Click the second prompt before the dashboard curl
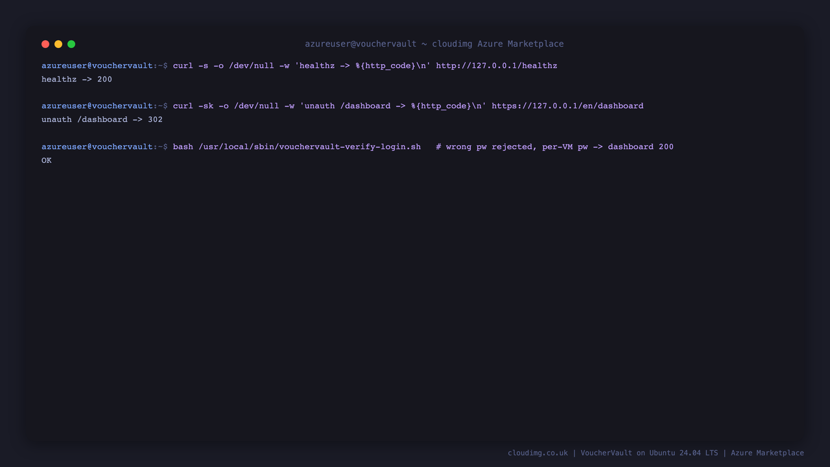 click(x=104, y=106)
